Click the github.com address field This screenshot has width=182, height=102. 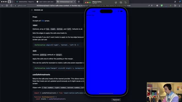pos(22,6)
